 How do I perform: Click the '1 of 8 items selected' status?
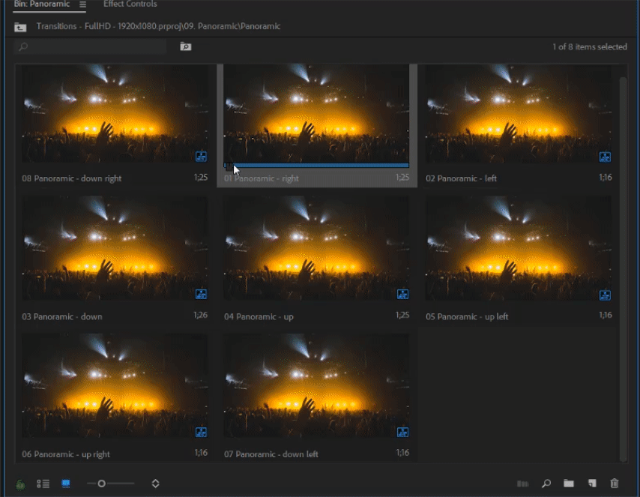tap(590, 47)
